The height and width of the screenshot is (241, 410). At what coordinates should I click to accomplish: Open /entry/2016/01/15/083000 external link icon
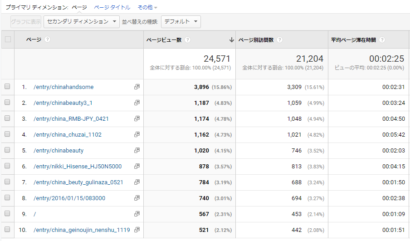pyautogui.click(x=137, y=198)
